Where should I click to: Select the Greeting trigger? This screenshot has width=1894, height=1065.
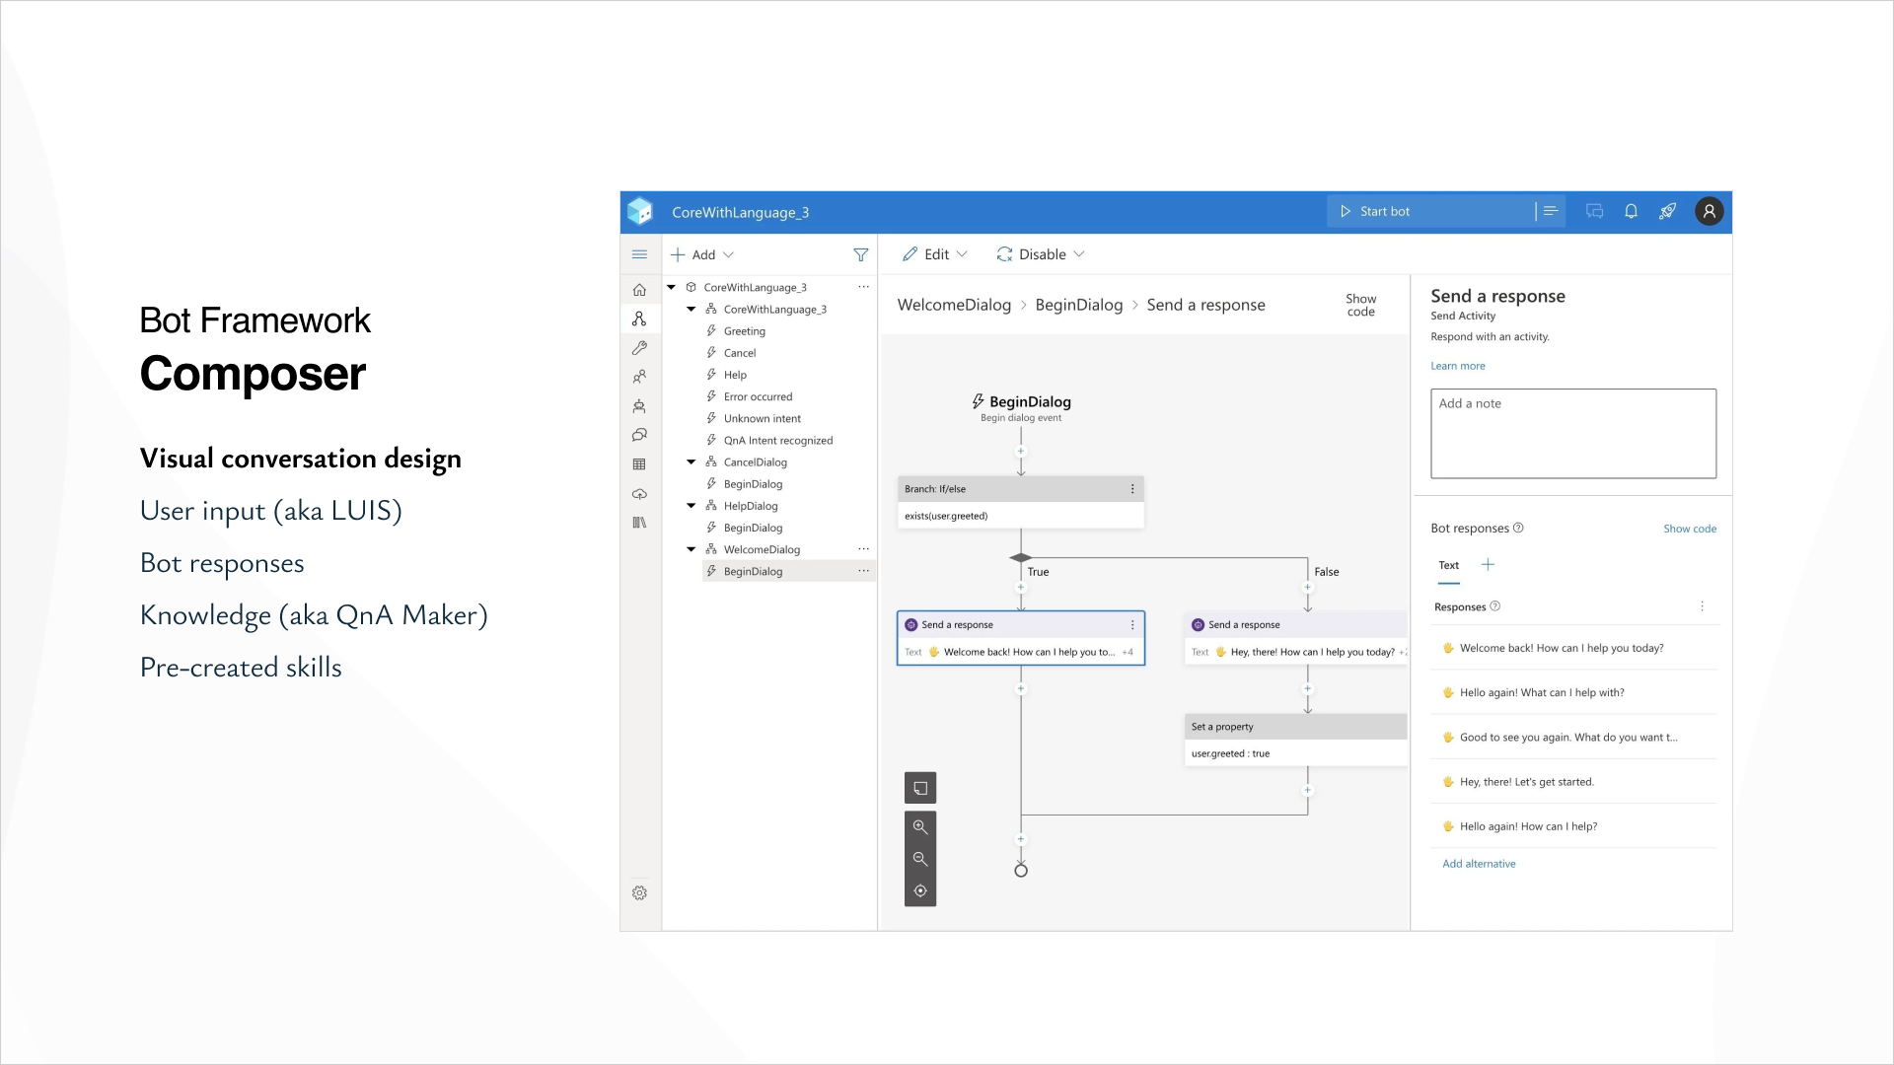click(x=744, y=331)
